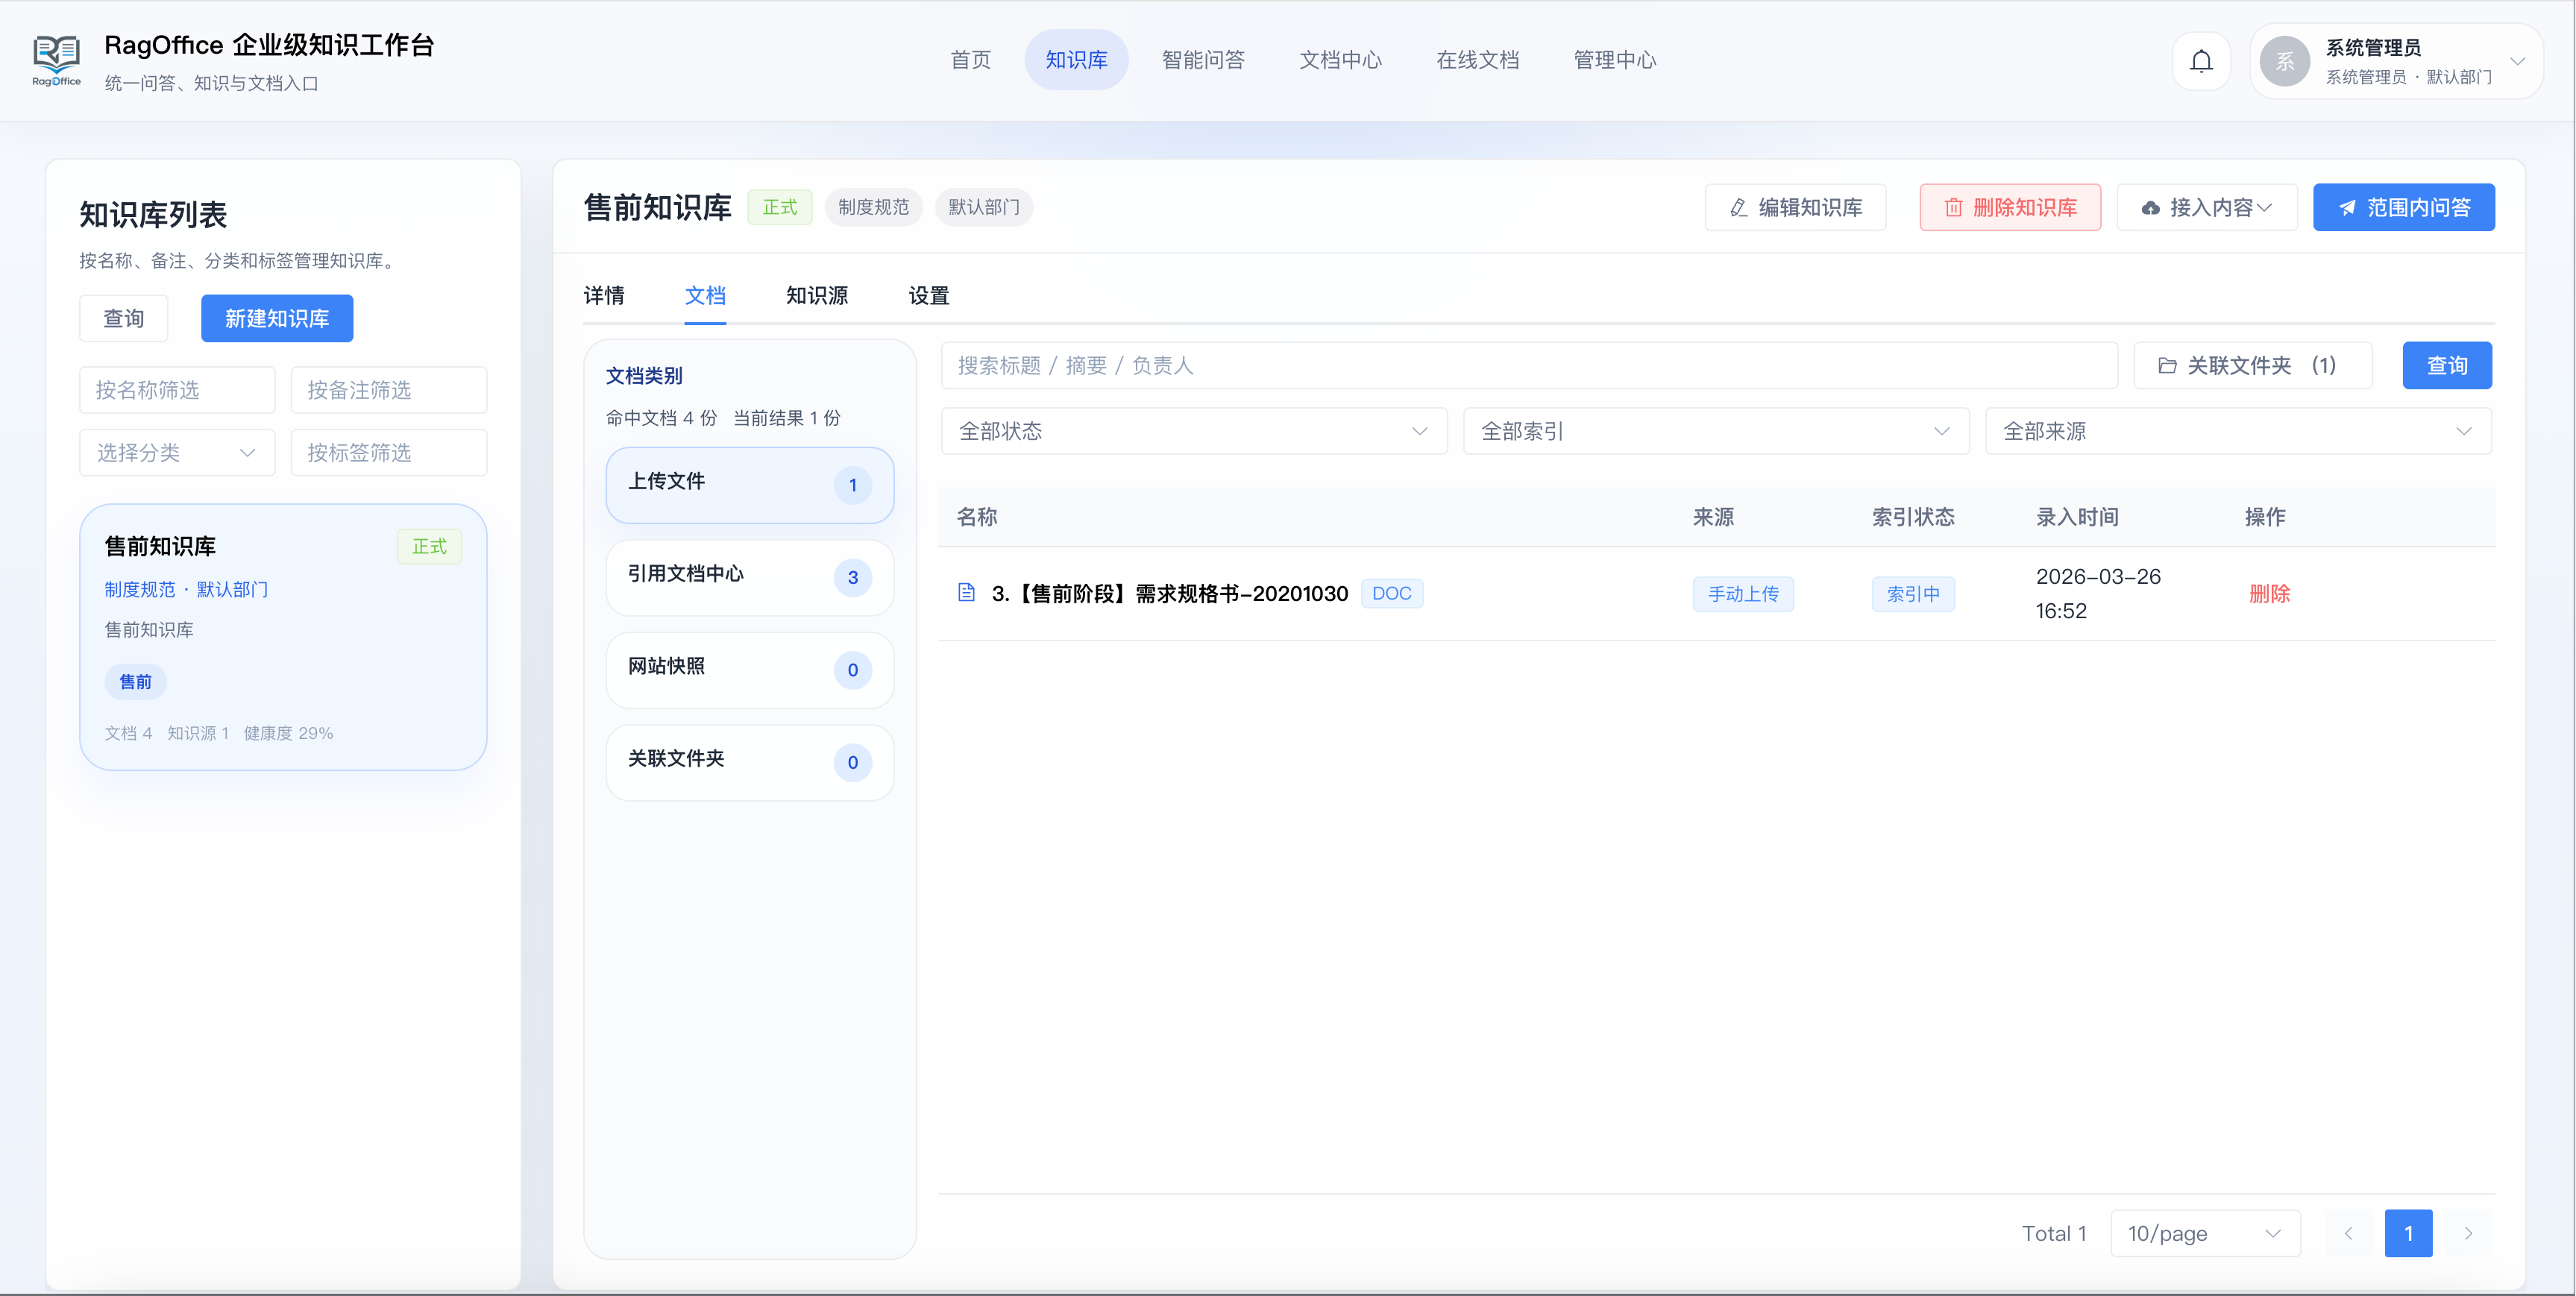Select the 引用文档中心 document category

[749, 577]
